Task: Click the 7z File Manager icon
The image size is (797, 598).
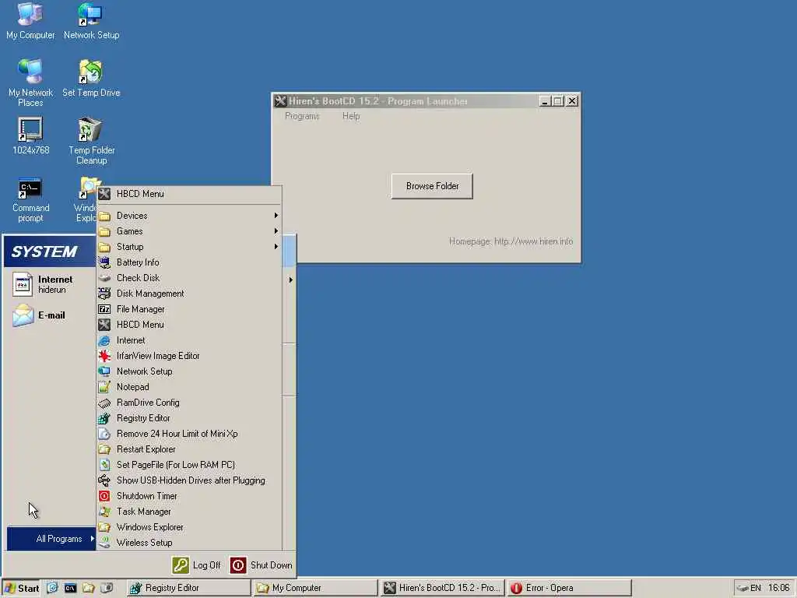Action: (104, 309)
